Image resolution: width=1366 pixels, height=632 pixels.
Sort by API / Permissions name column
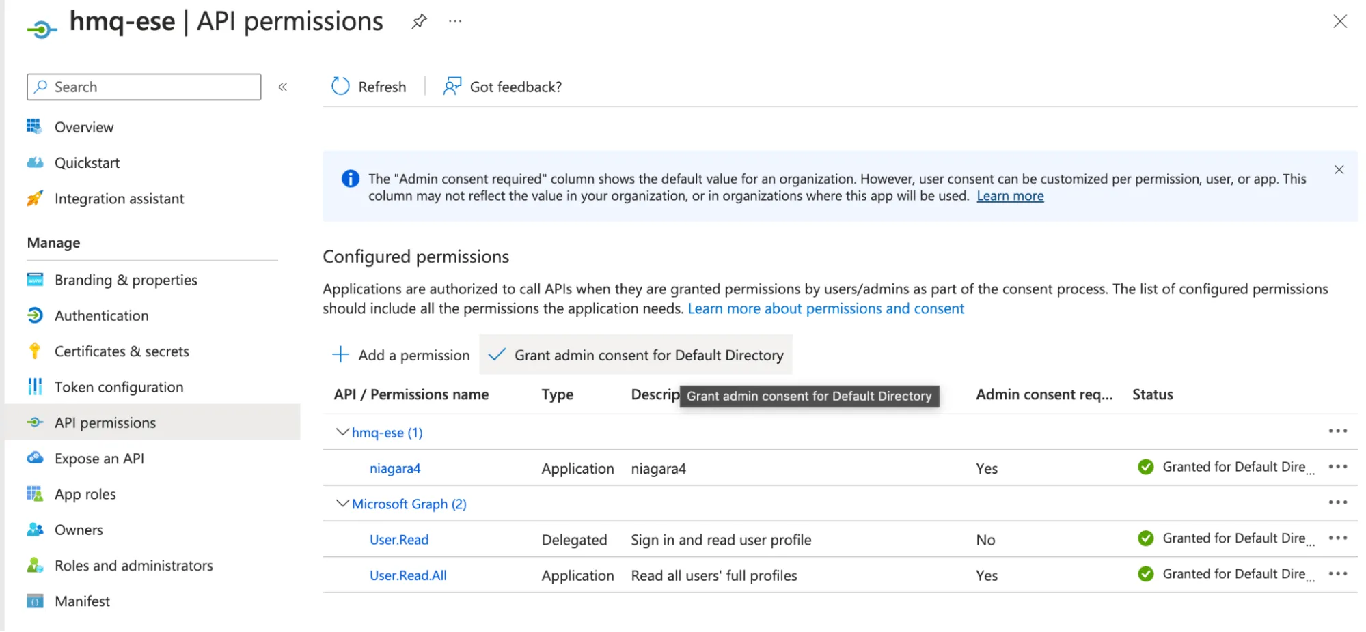[411, 394]
